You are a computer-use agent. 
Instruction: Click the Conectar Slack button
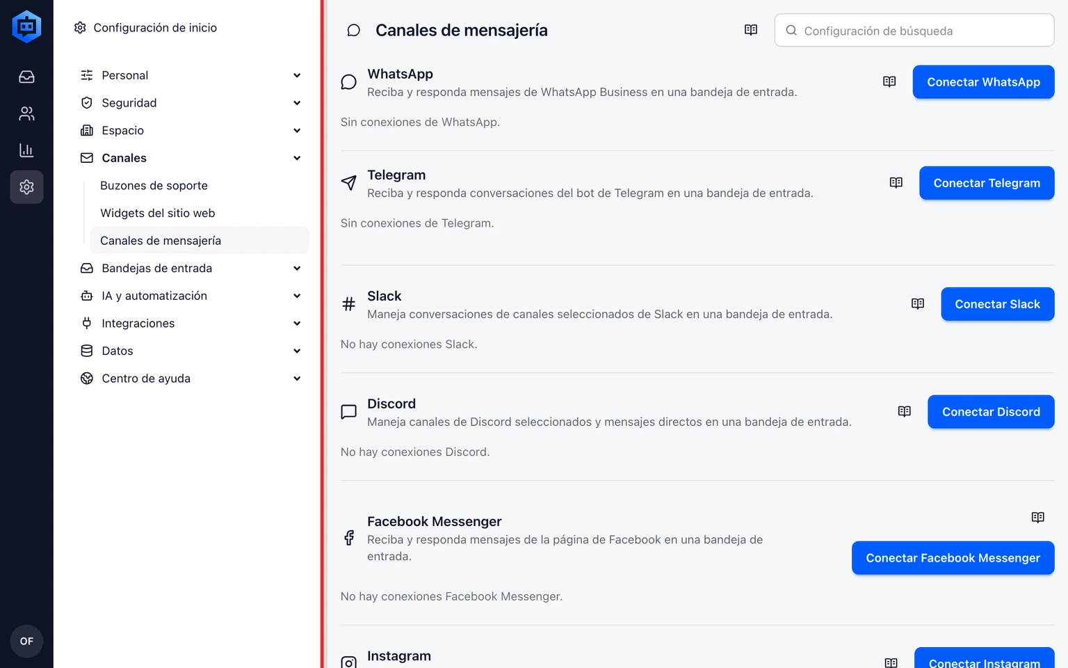click(997, 304)
